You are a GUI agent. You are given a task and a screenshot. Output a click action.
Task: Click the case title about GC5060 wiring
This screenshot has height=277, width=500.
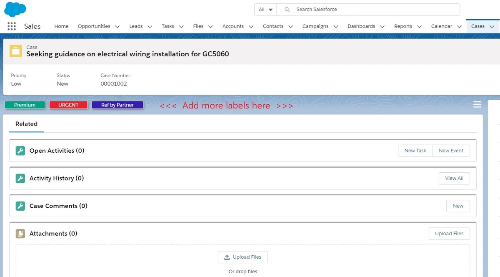(127, 54)
